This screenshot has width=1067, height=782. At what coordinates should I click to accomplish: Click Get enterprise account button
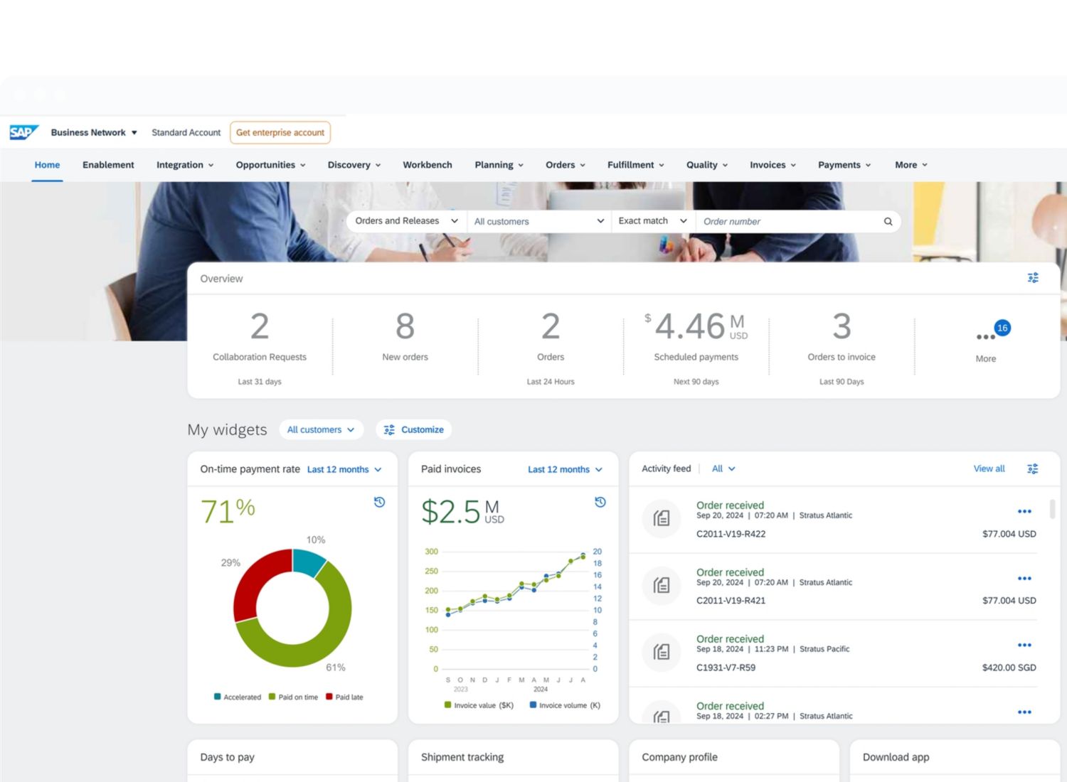(280, 132)
